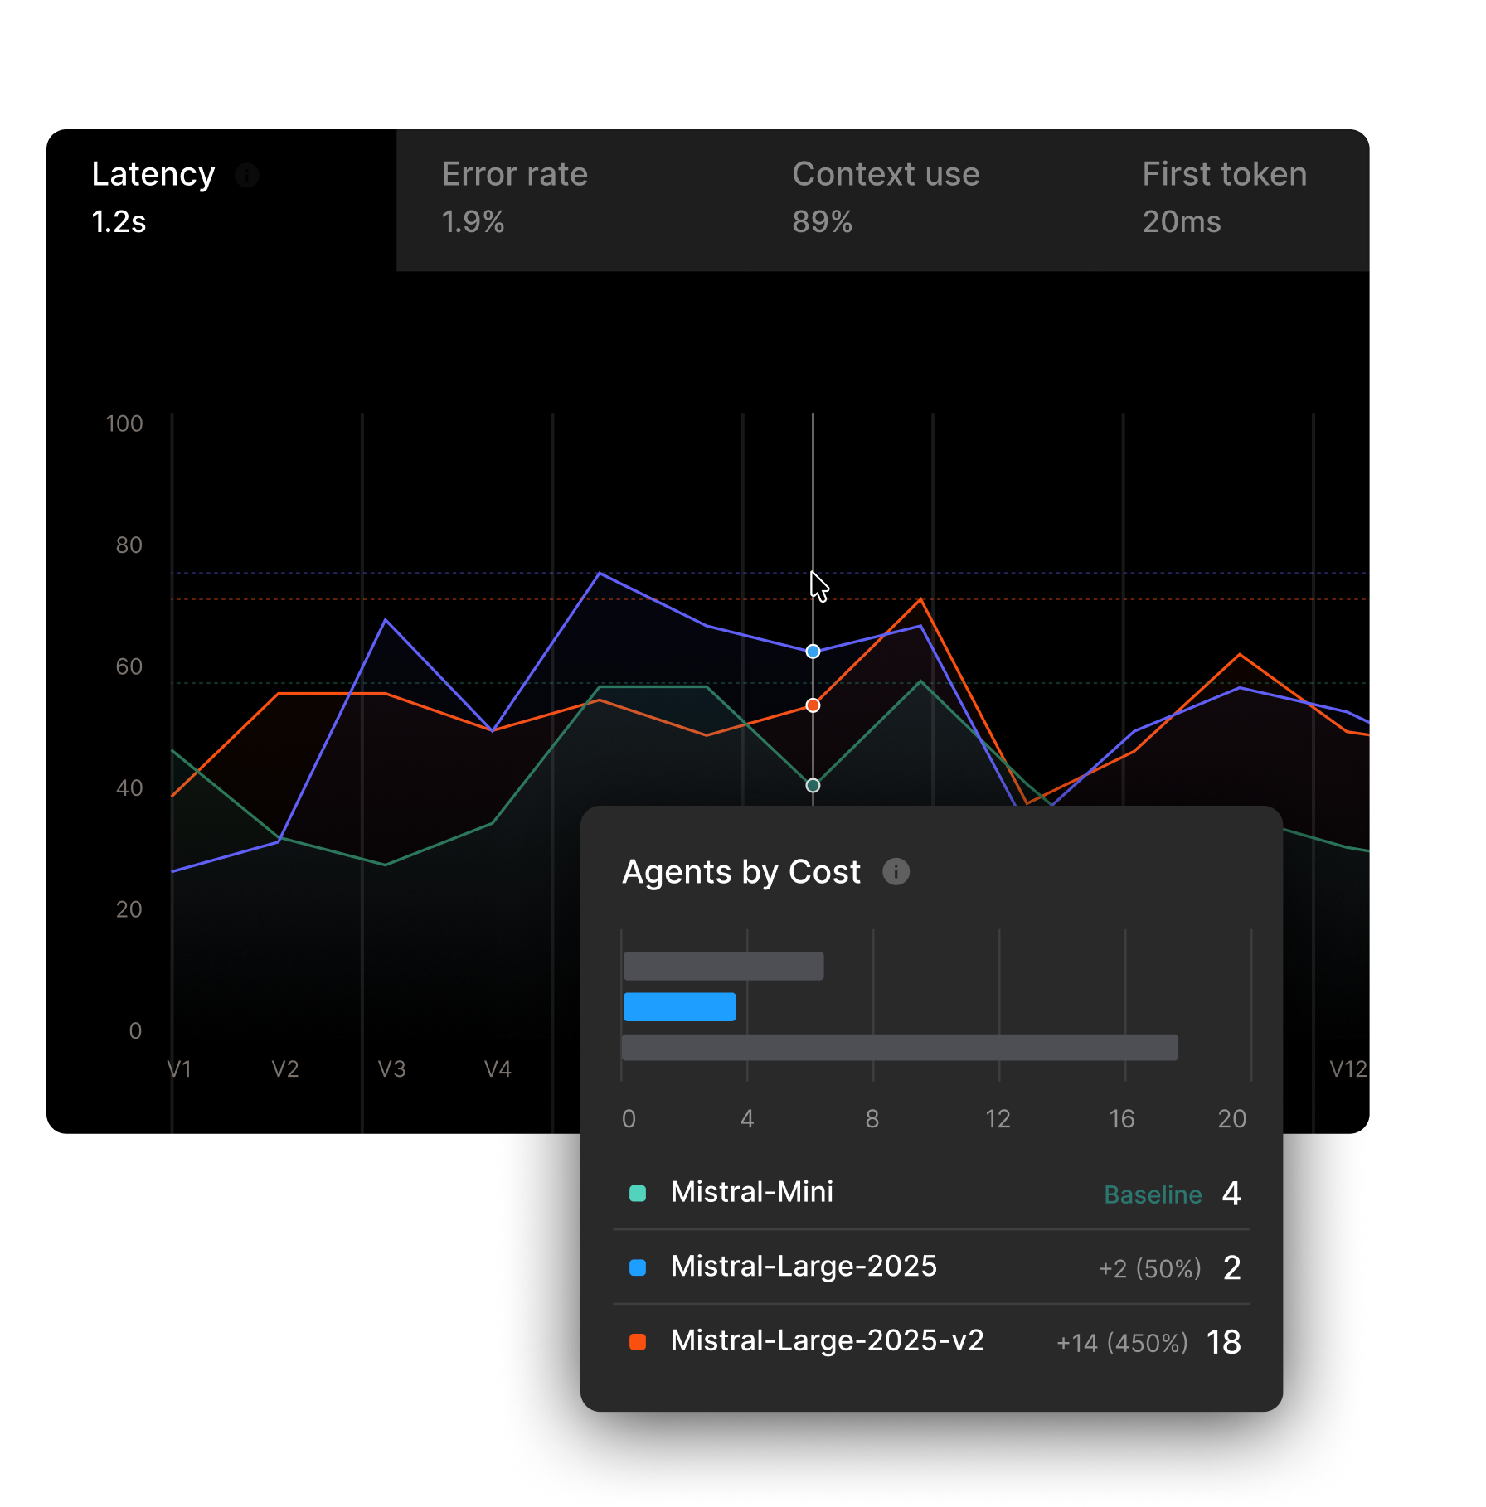Screen dimensions: 1486x1507
Task: Click the teal swatch beside Mistral-Mini
Action: pyautogui.click(x=638, y=1193)
